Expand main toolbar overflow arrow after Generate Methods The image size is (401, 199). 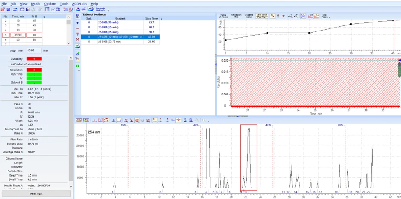click(108, 11)
